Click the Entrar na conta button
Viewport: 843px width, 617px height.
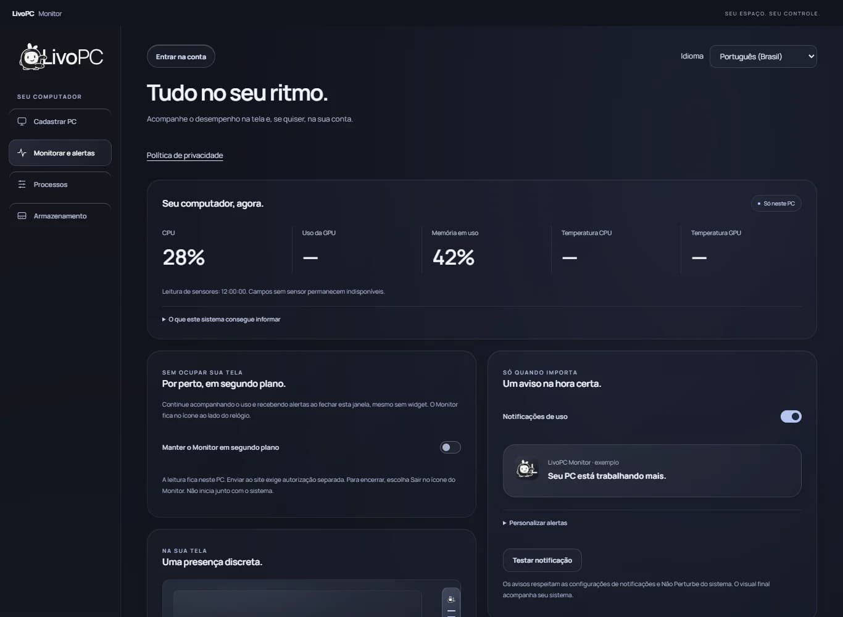(181, 57)
